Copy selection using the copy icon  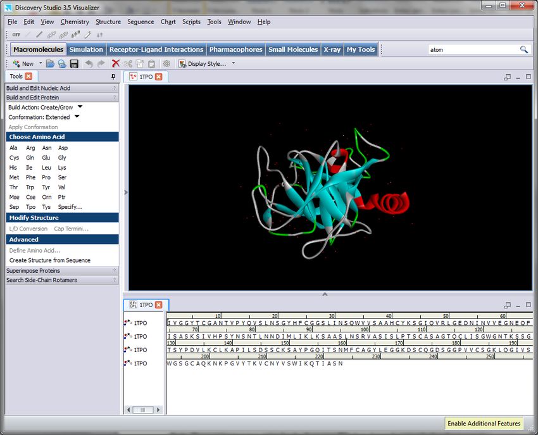140,64
